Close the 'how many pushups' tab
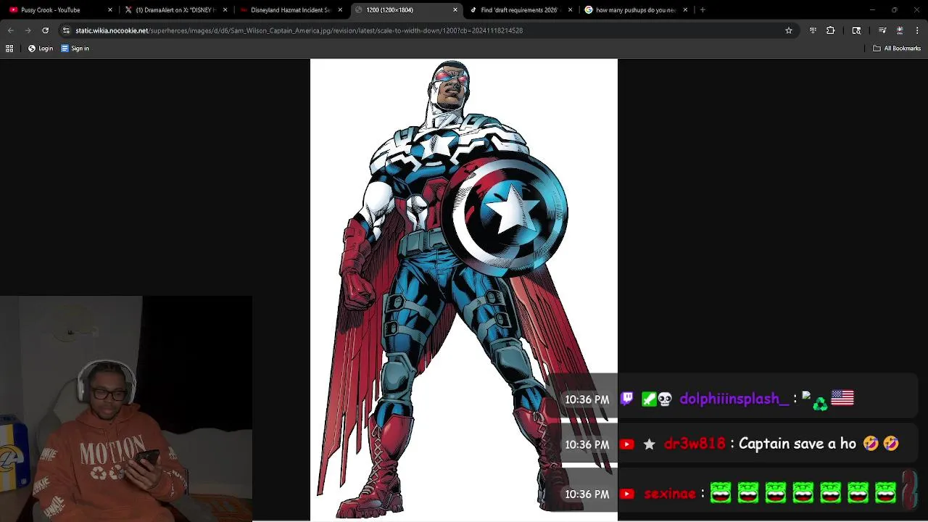Screen dimensions: 928x522 [x=685, y=10]
